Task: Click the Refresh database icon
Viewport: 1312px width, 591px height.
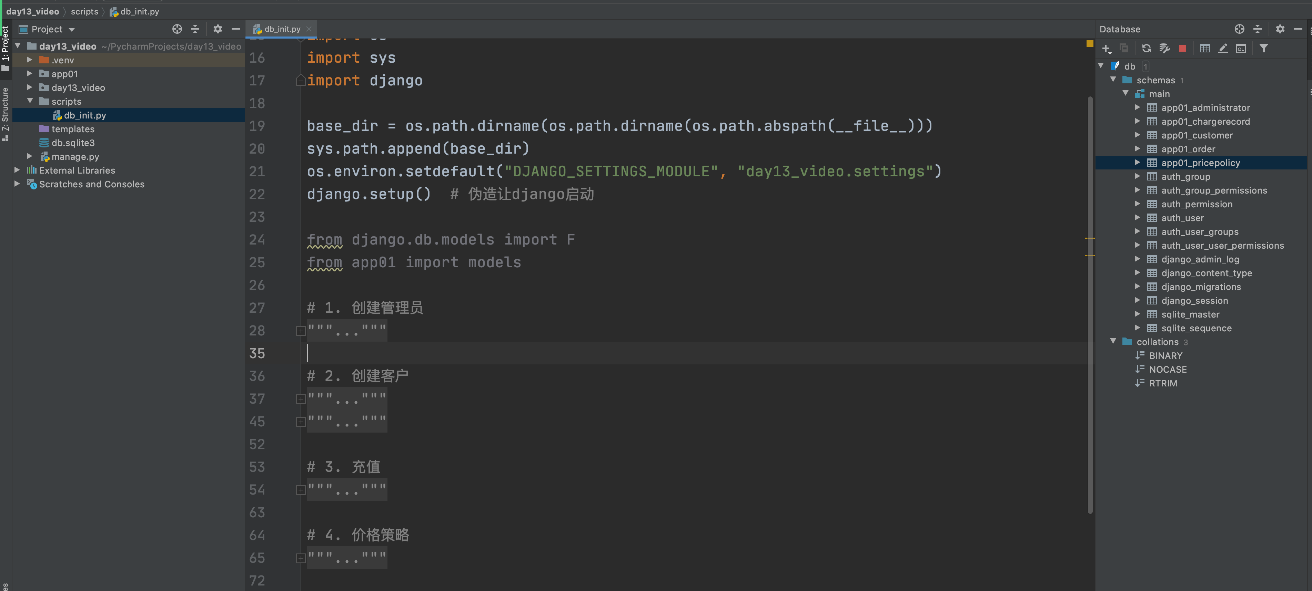Action: [1146, 48]
